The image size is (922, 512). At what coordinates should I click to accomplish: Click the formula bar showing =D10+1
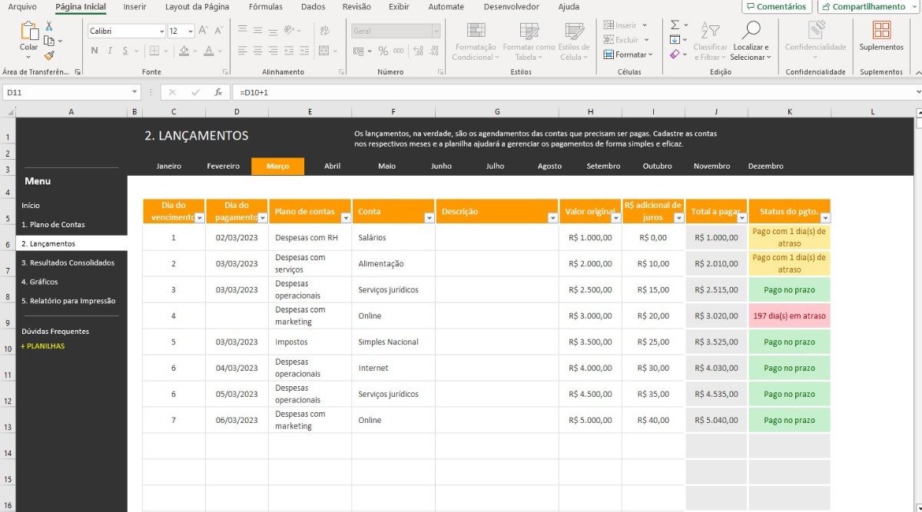pyautogui.click(x=576, y=92)
